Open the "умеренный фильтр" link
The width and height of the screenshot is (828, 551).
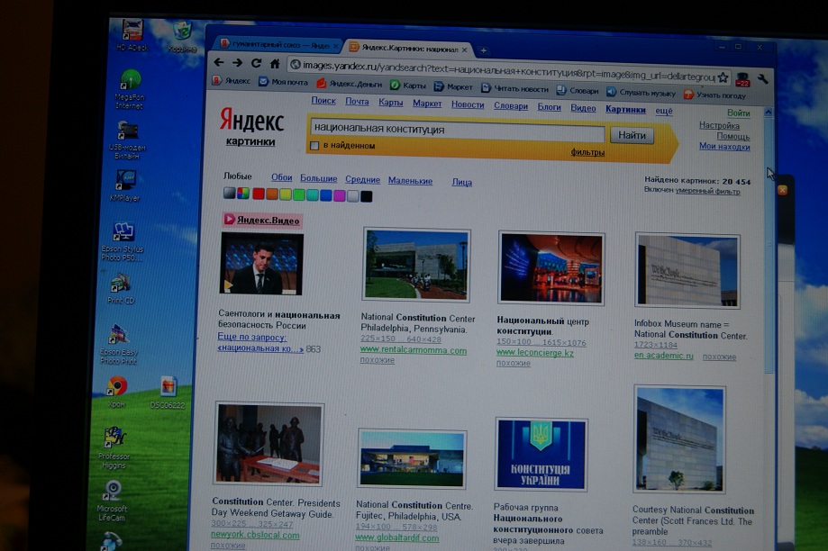point(707,191)
